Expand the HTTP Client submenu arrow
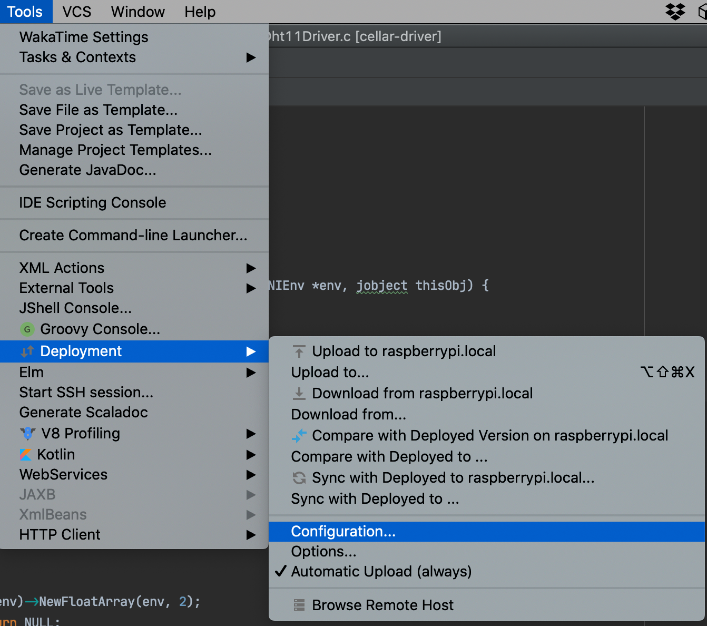Image resolution: width=707 pixels, height=626 pixels. tap(251, 535)
